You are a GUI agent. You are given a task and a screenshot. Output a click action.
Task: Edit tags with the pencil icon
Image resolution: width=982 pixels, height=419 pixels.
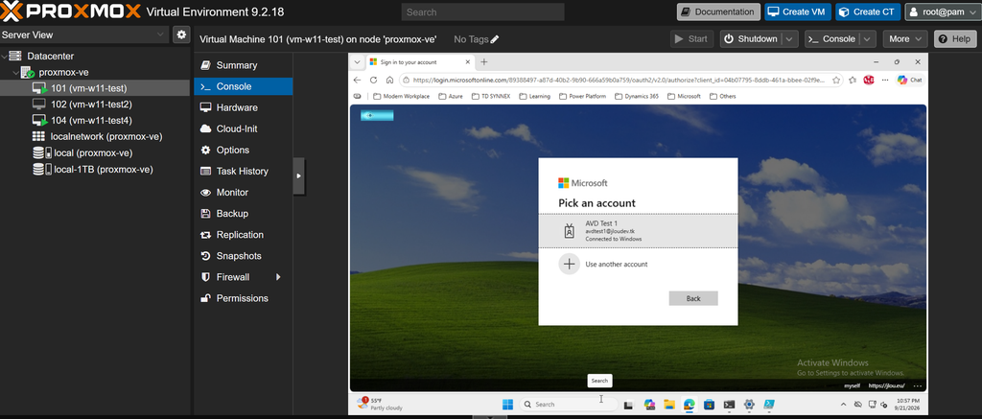[495, 39]
